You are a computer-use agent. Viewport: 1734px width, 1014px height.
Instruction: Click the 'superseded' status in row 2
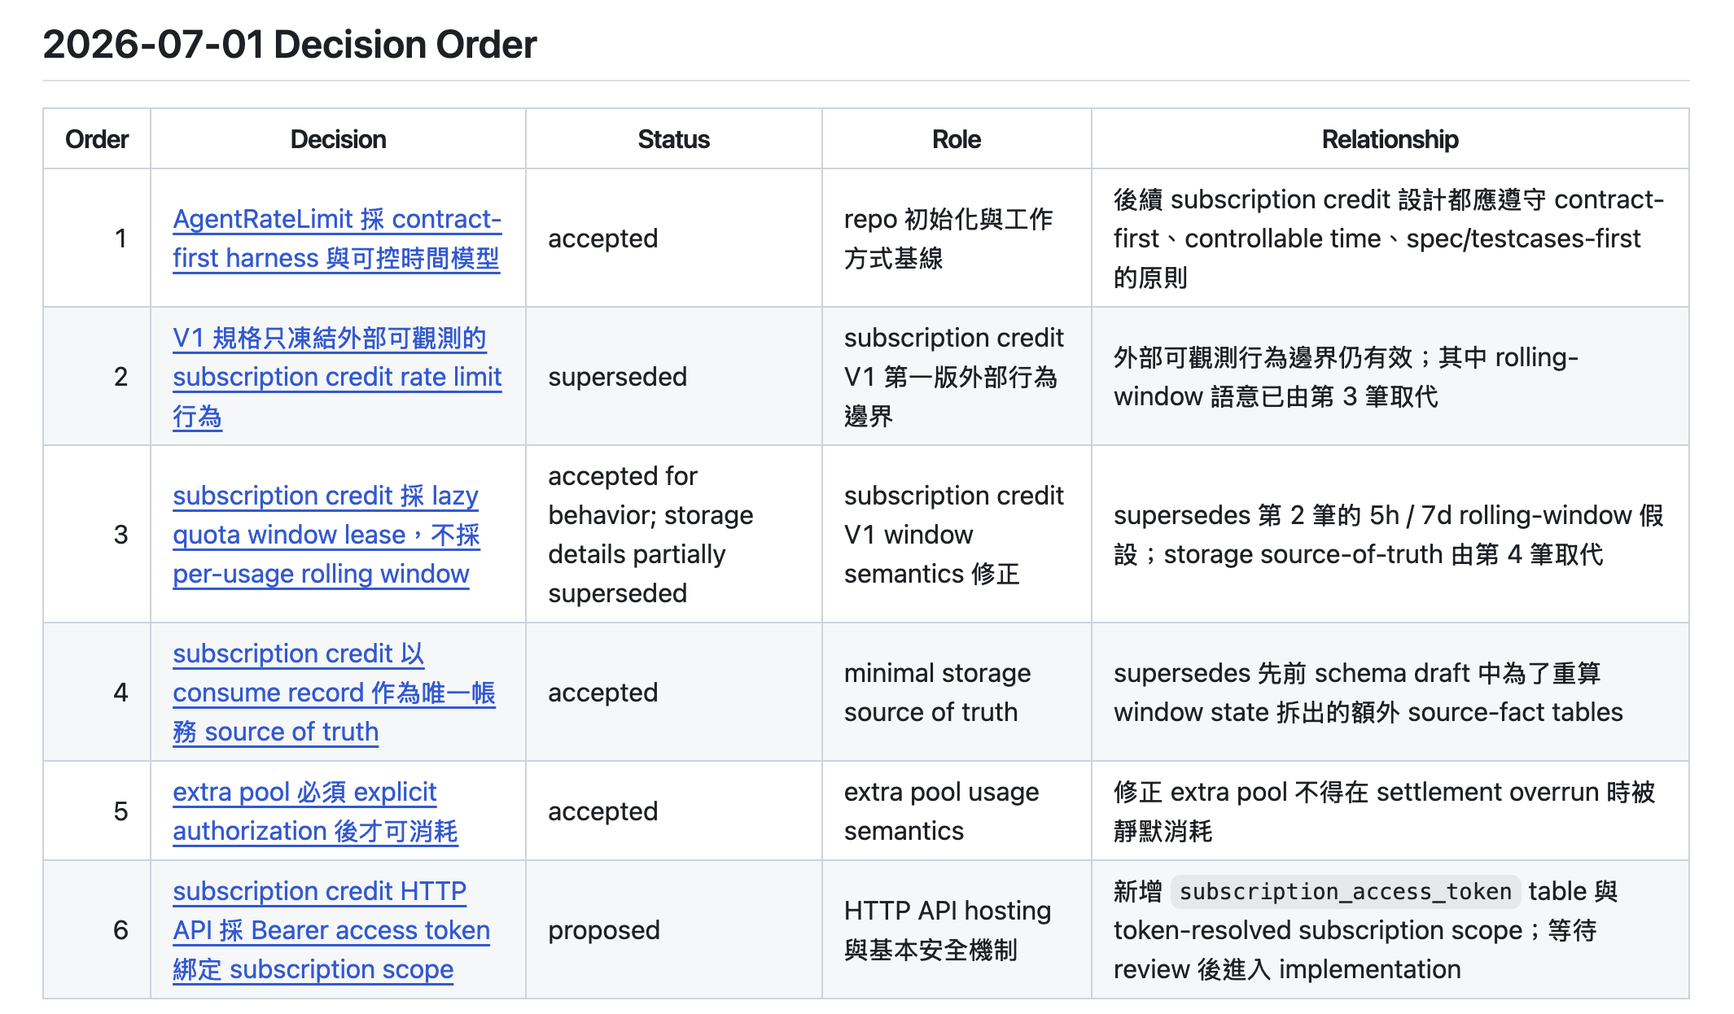[x=618, y=377]
